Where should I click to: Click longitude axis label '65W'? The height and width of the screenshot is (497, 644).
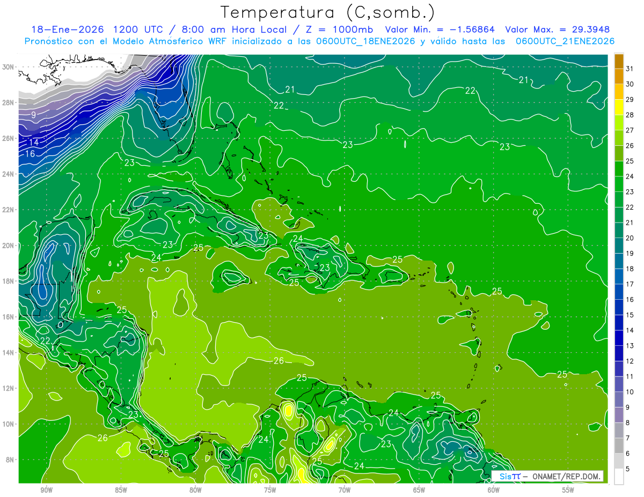coord(419,490)
